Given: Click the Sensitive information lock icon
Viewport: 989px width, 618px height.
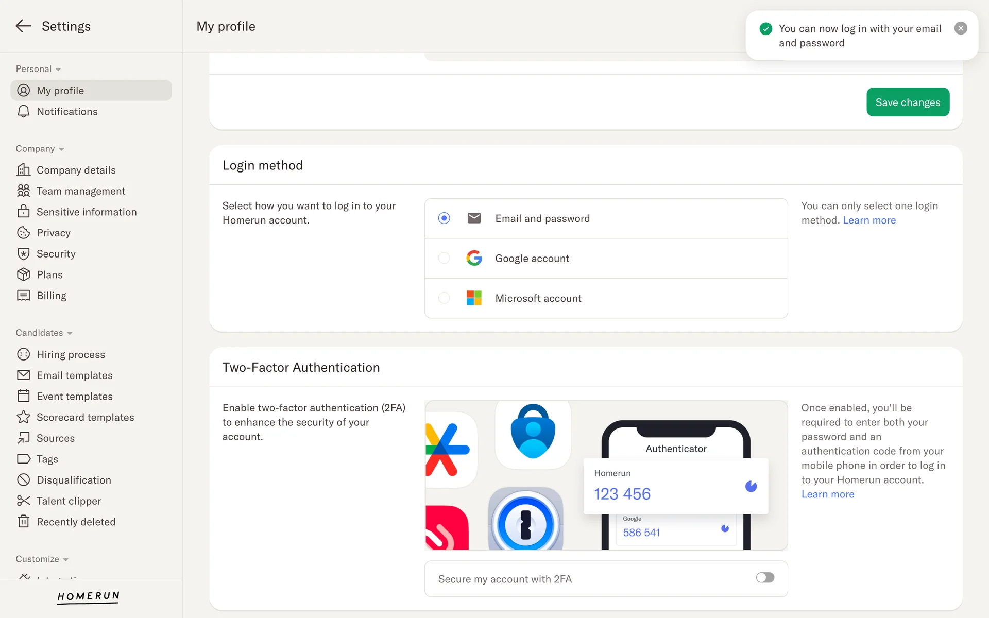Looking at the screenshot, I should tap(23, 212).
